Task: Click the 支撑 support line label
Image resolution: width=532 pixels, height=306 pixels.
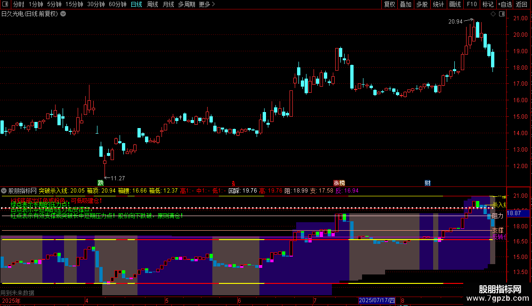Action: tap(498, 230)
